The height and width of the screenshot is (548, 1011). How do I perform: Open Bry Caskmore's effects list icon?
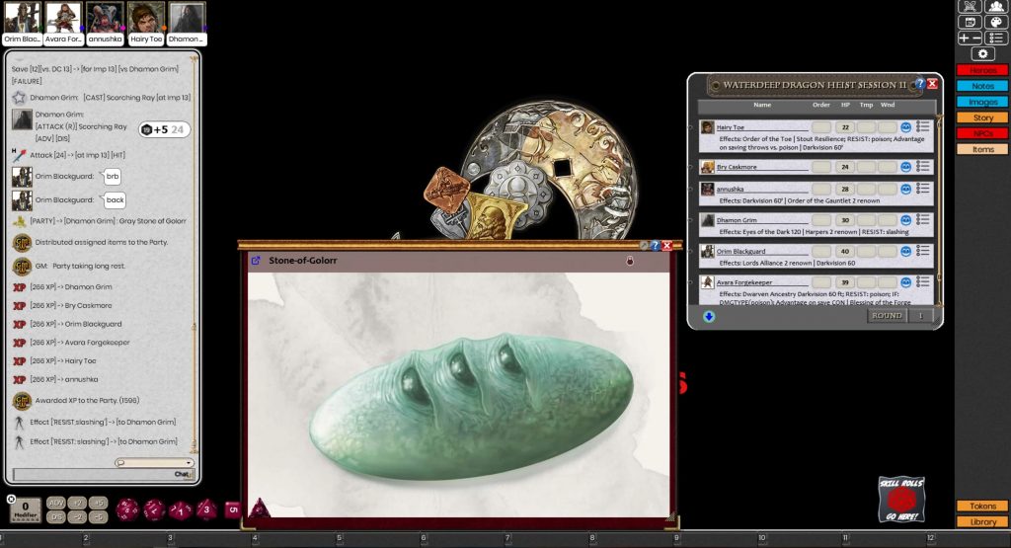pyautogui.click(x=923, y=166)
